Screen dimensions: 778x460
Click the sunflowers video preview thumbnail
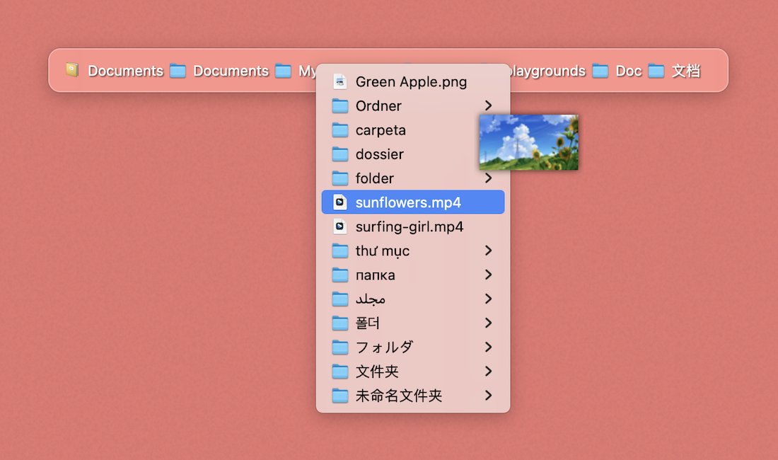coord(528,142)
